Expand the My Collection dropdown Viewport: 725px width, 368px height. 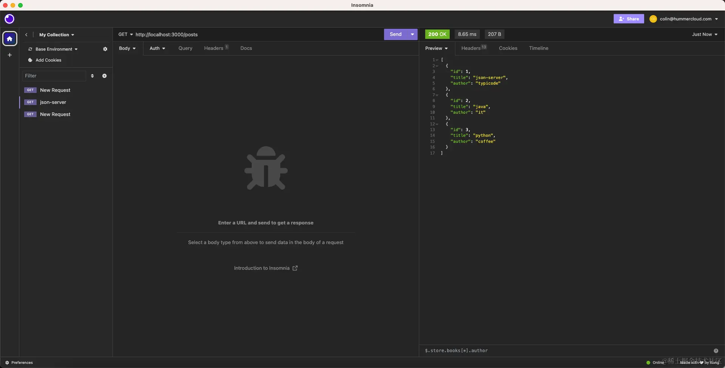point(57,35)
